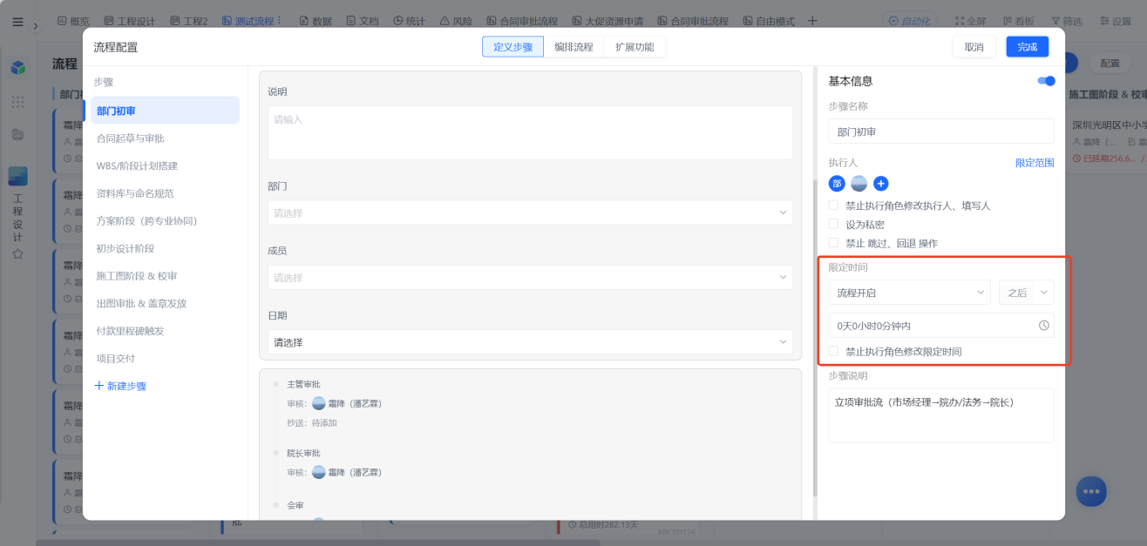1147x546 pixels.
Task: Click the 步骤名称 input field
Action: (941, 131)
